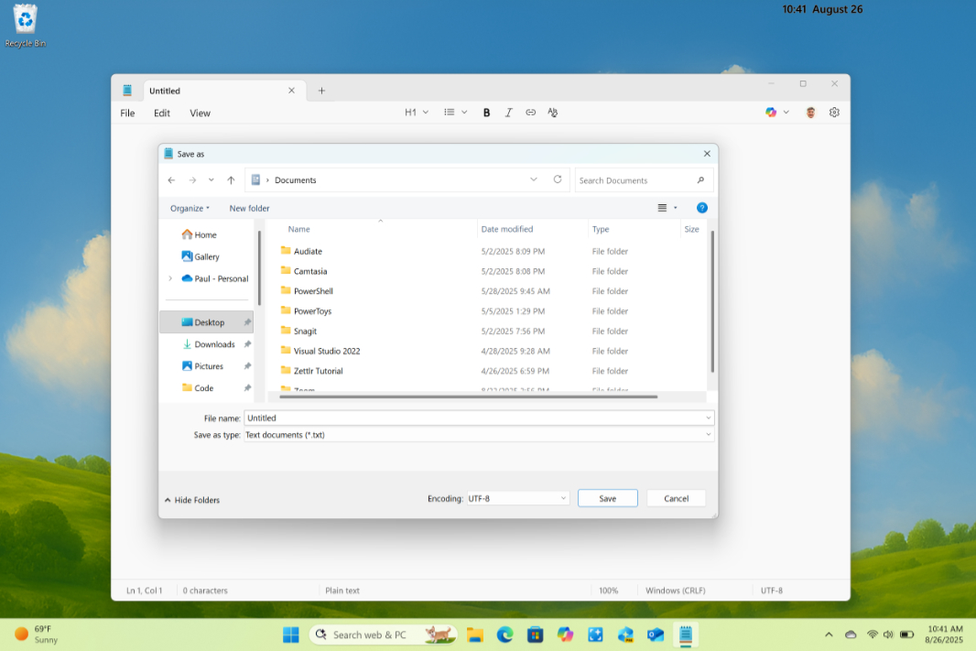
Task: Open the Edit menu in Notepad
Action: (x=162, y=114)
